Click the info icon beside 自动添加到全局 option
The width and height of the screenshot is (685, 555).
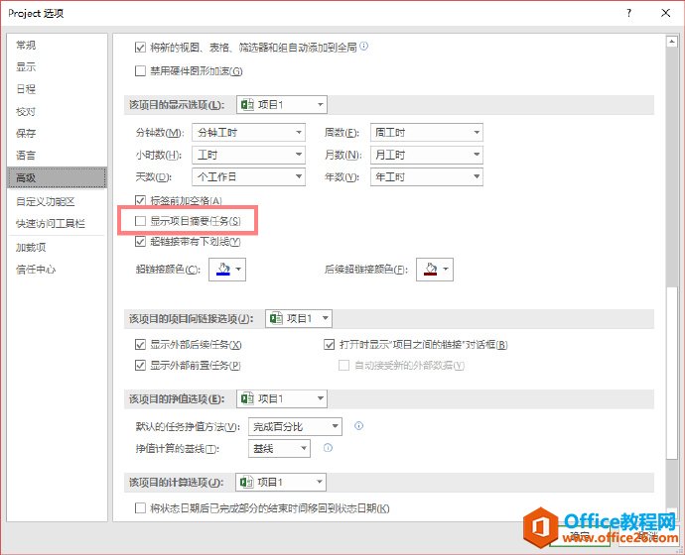pos(363,46)
